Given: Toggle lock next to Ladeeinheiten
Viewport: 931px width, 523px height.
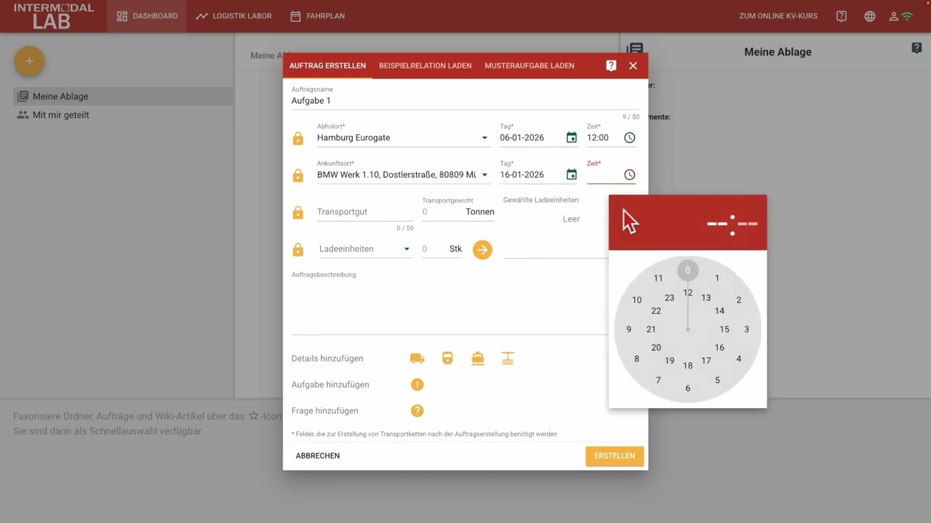Looking at the screenshot, I should [298, 249].
